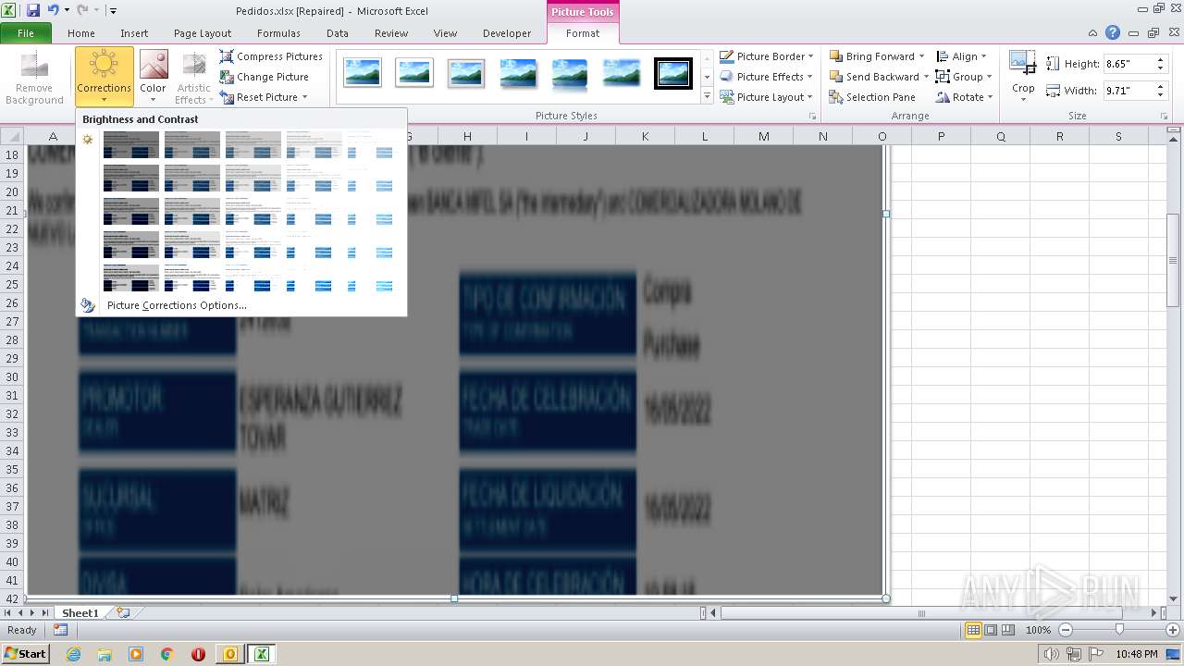Select the first brightness-contrast preset thumbnail
This screenshot has width=1184, height=666.
pyautogui.click(x=131, y=145)
